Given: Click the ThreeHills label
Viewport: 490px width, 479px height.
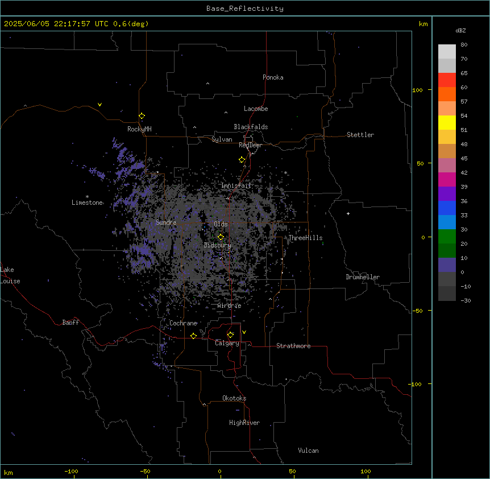Looking at the screenshot, I should (305, 238).
